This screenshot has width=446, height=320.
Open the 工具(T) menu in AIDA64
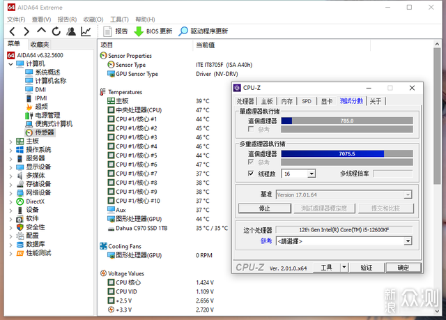(x=119, y=20)
